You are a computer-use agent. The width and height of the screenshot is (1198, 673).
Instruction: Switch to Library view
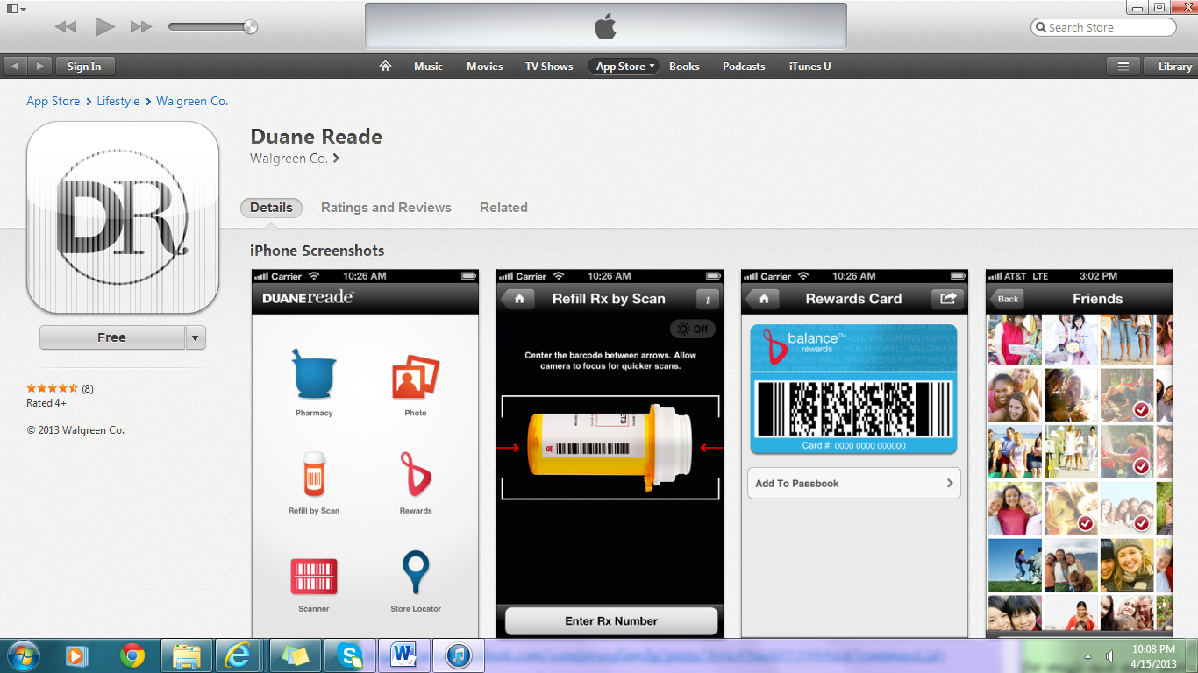click(1170, 67)
